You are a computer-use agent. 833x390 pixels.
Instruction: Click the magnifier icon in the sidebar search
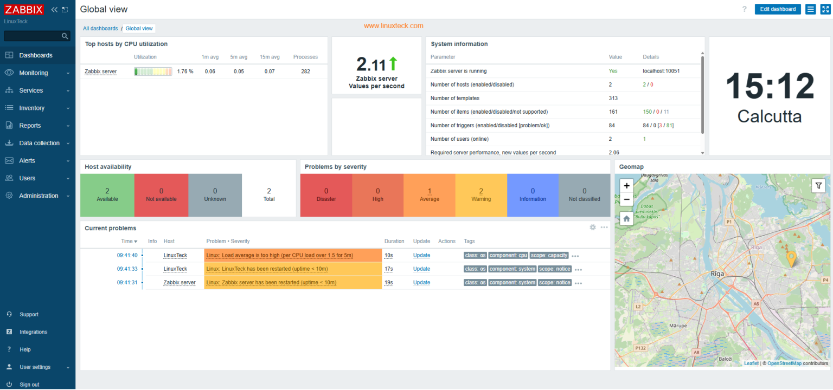tap(65, 36)
